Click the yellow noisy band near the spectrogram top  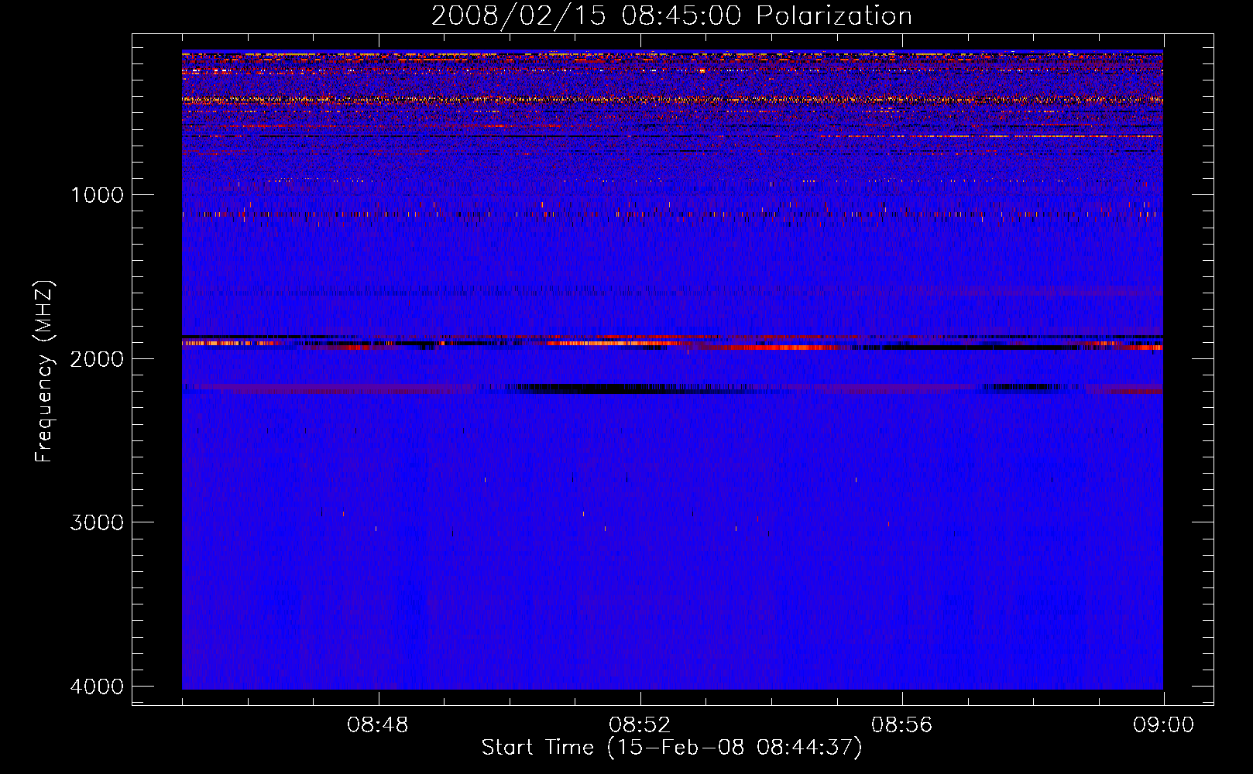click(672, 100)
